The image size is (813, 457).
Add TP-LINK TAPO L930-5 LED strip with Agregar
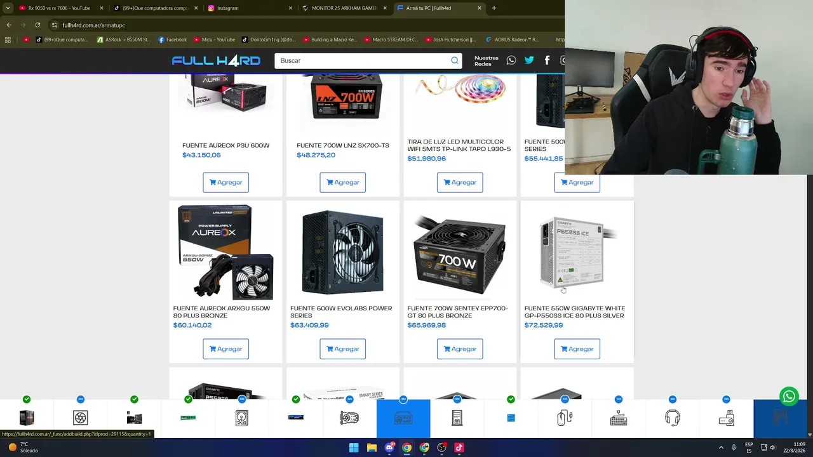tap(460, 182)
